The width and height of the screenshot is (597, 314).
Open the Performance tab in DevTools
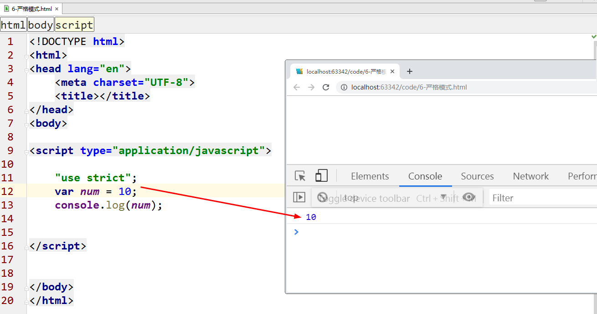[582, 176]
